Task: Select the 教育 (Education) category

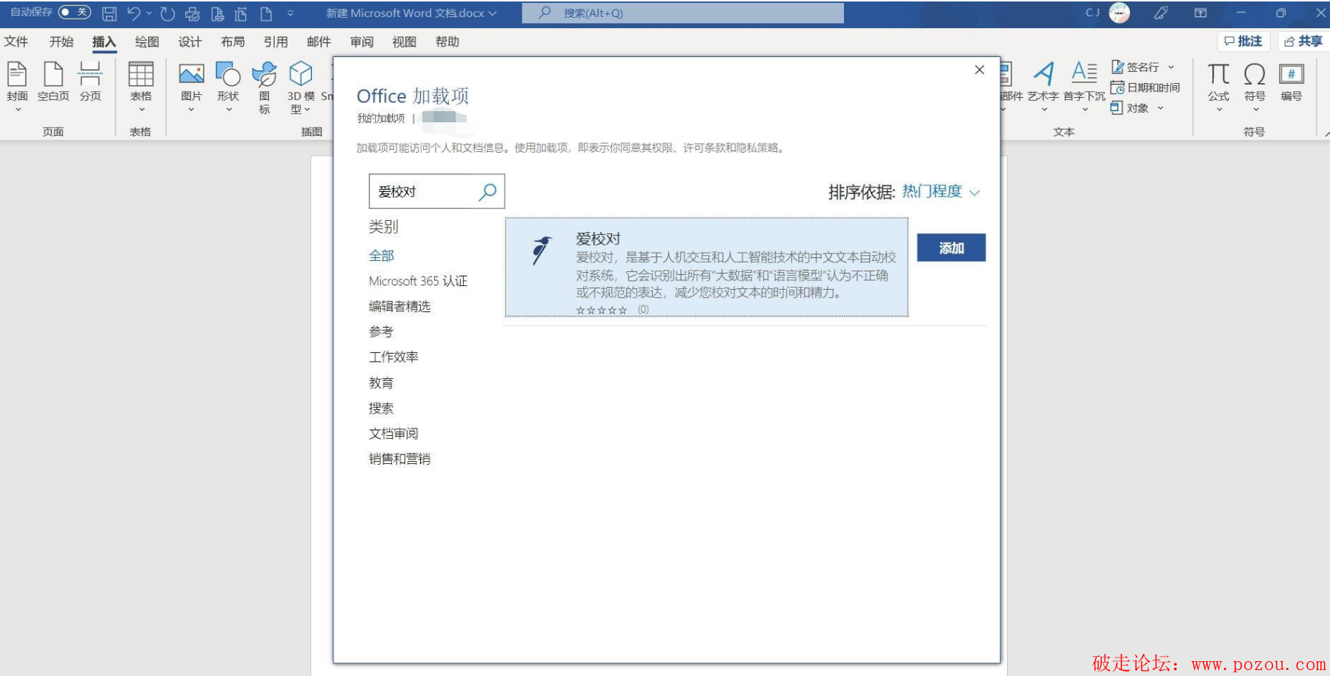Action: pyautogui.click(x=381, y=383)
